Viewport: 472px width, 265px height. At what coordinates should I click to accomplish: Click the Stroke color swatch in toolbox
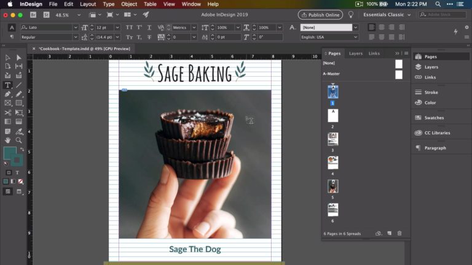(17, 161)
